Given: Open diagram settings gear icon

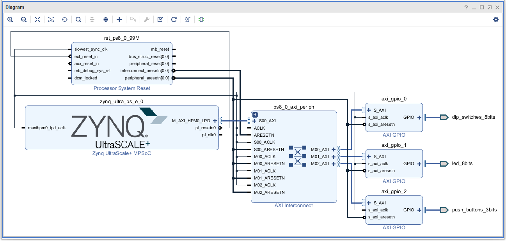Looking at the screenshot, I should (496, 19).
